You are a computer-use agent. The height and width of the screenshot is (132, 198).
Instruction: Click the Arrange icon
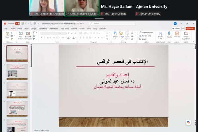point(121,34)
